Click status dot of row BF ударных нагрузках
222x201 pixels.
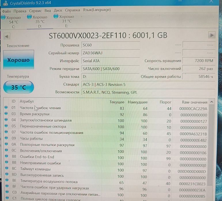[7, 186]
